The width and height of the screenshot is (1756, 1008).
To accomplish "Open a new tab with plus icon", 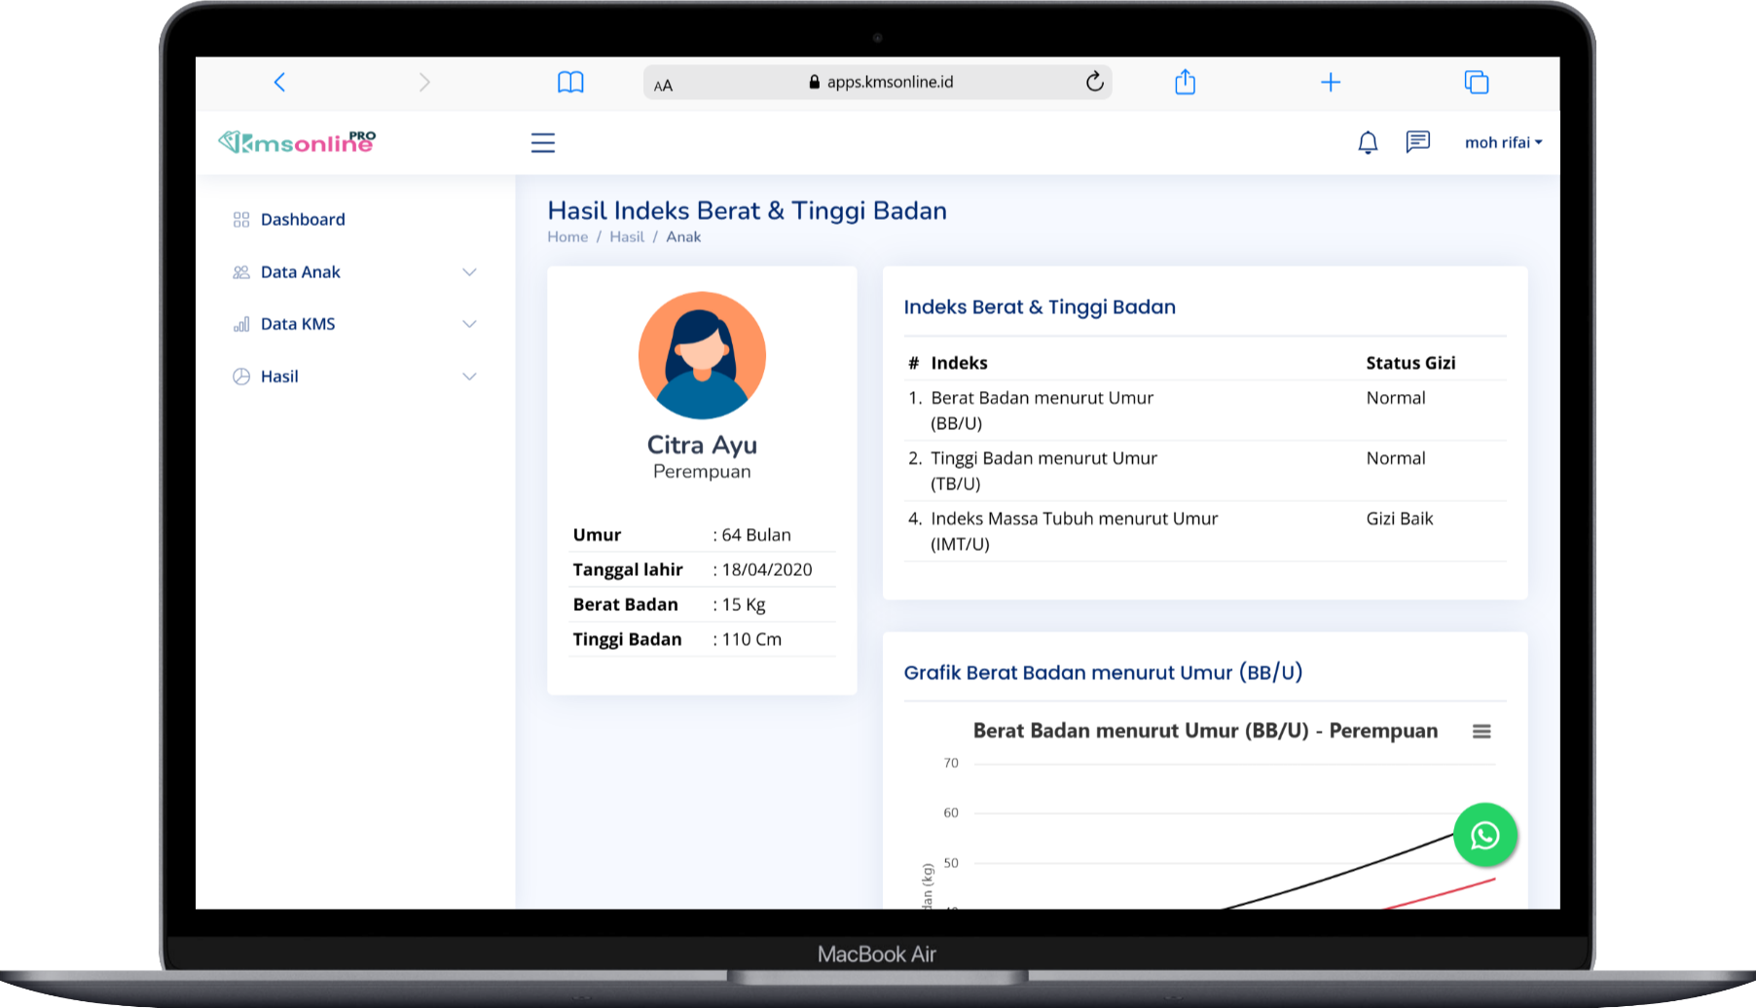I will pyautogui.click(x=1331, y=83).
